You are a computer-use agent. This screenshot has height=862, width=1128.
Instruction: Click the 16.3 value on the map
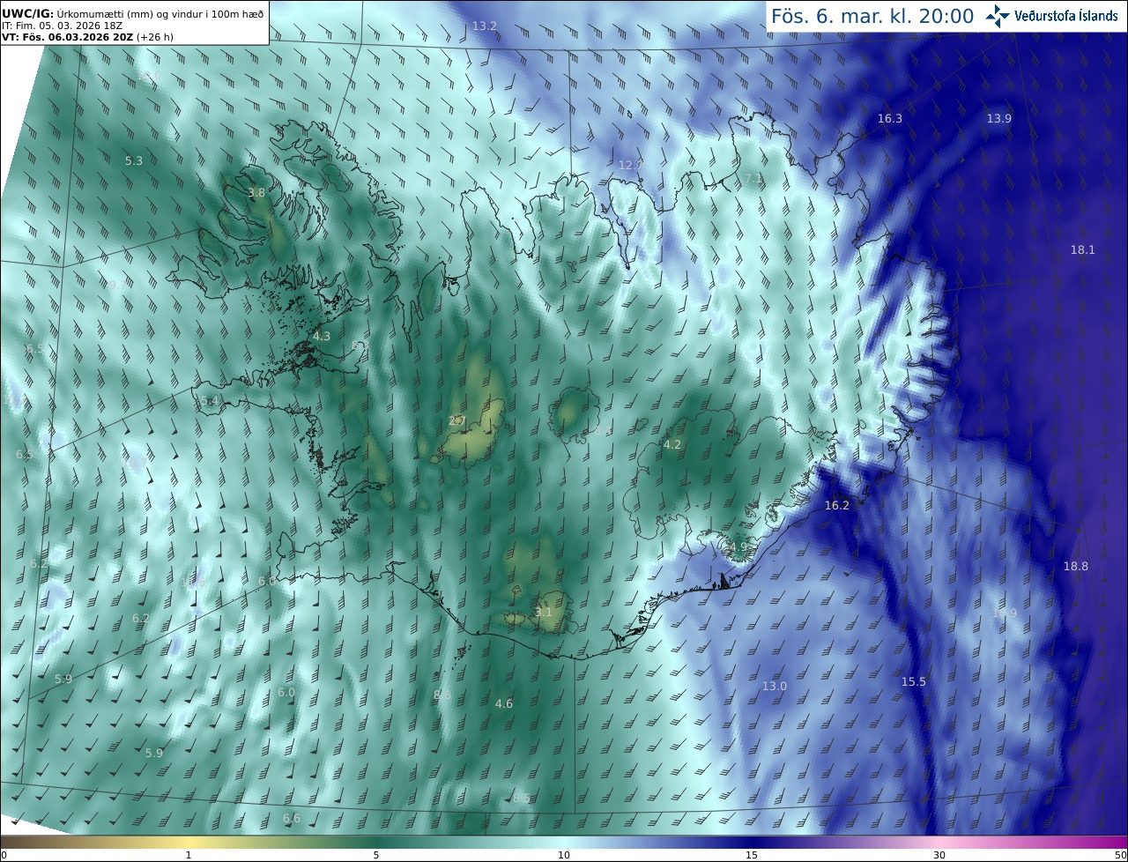[x=890, y=118]
